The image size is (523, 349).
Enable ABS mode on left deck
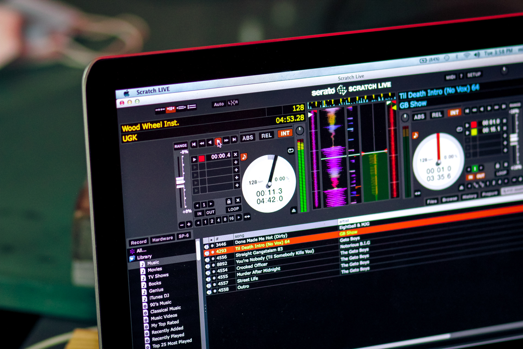tap(248, 138)
